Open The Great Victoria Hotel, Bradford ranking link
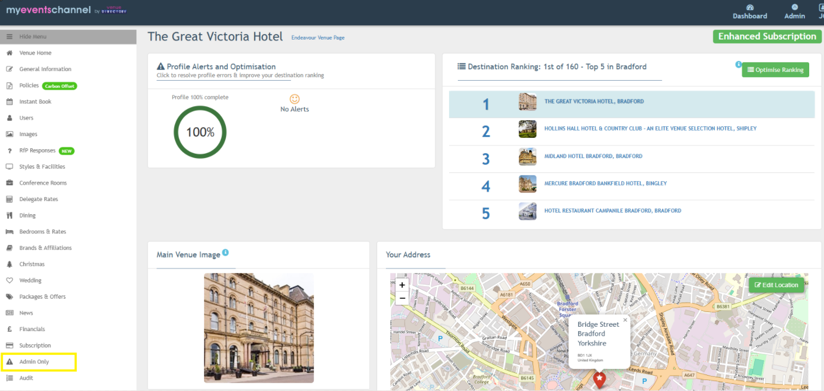Image resolution: width=824 pixels, height=391 pixels. (x=594, y=102)
